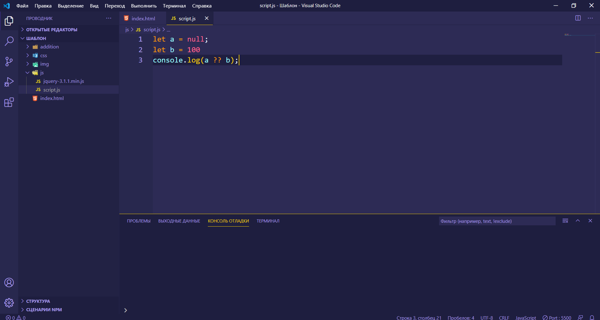Open the Manage gear icon
Image resolution: width=600 pixels, height=320 pixels.
point(9,303)
